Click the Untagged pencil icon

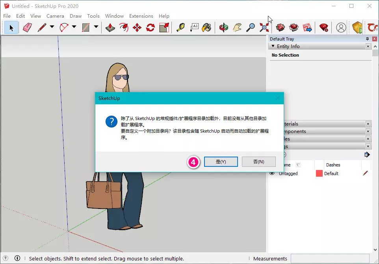(365, 173)
